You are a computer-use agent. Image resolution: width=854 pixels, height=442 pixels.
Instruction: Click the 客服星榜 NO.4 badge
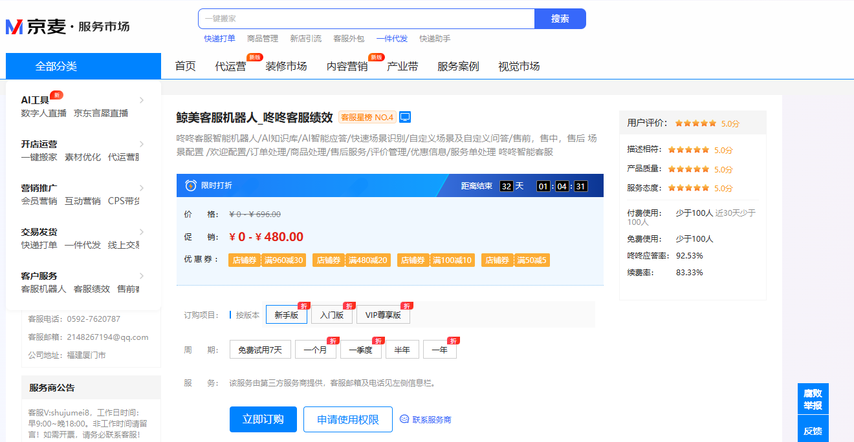tap(367, 118)
